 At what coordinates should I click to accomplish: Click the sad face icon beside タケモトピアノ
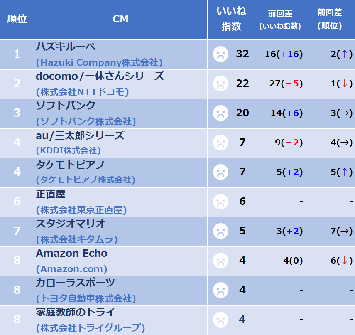coord(220,172)
